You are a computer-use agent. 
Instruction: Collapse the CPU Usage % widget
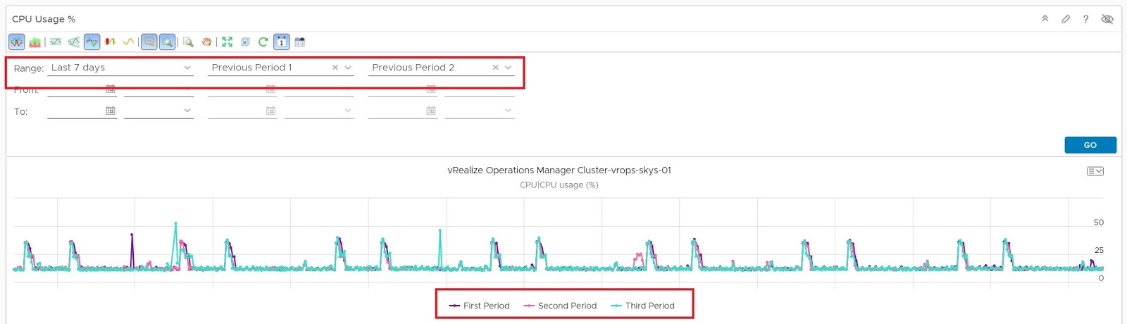(1045, 19)
